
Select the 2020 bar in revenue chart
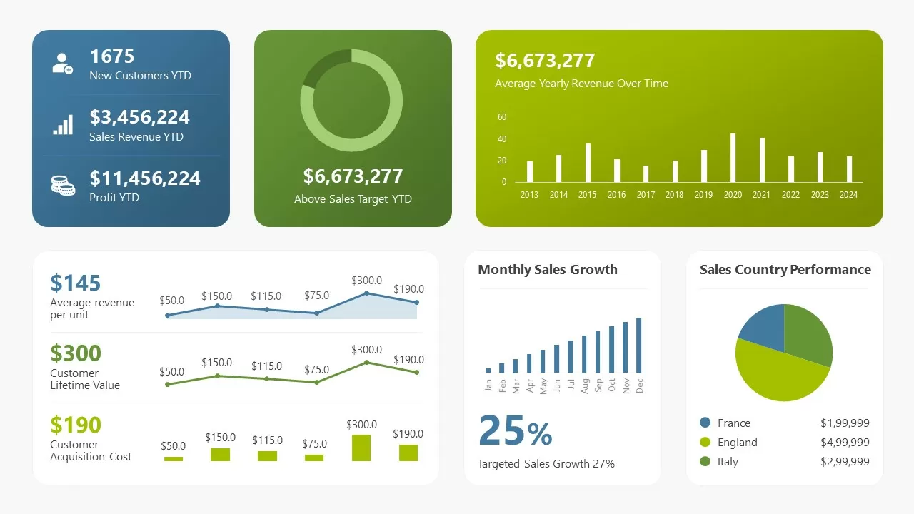coord(733,158)
